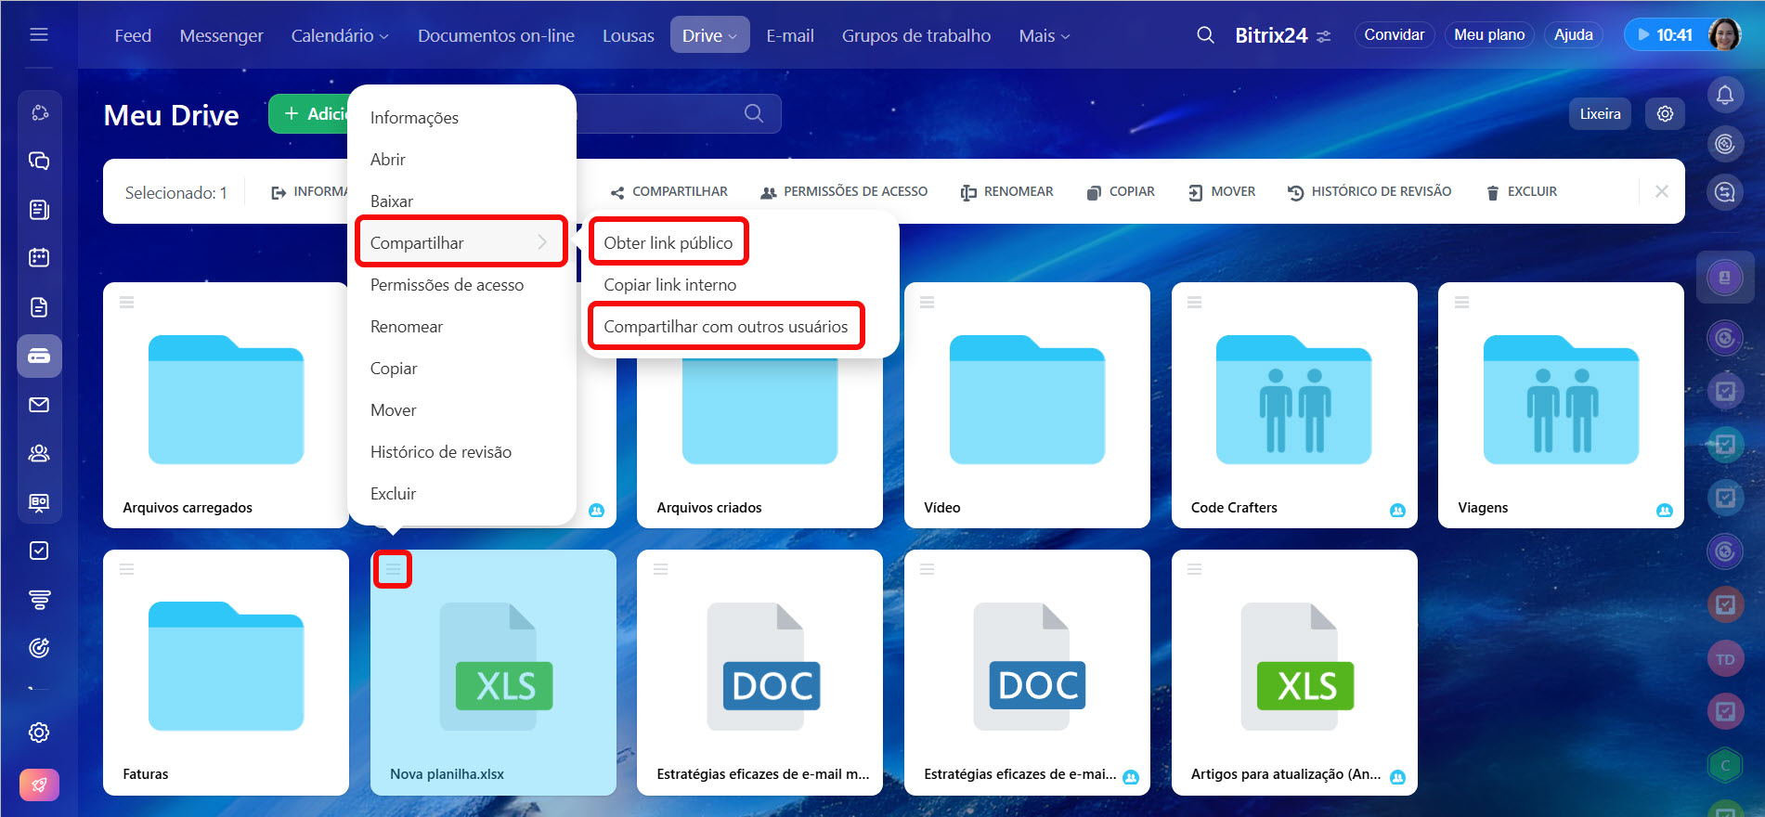The width and height of the screenshot is (1765, 817).
Task: Toggle the main menu hamburger at top left
Action: tap(39, 35)
